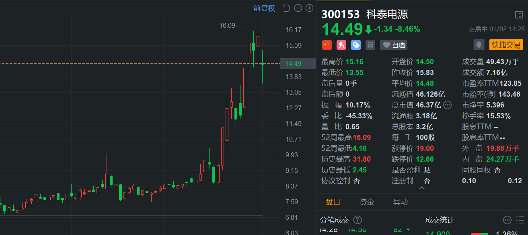Expand the ellipsis next to 总市值

447,105
